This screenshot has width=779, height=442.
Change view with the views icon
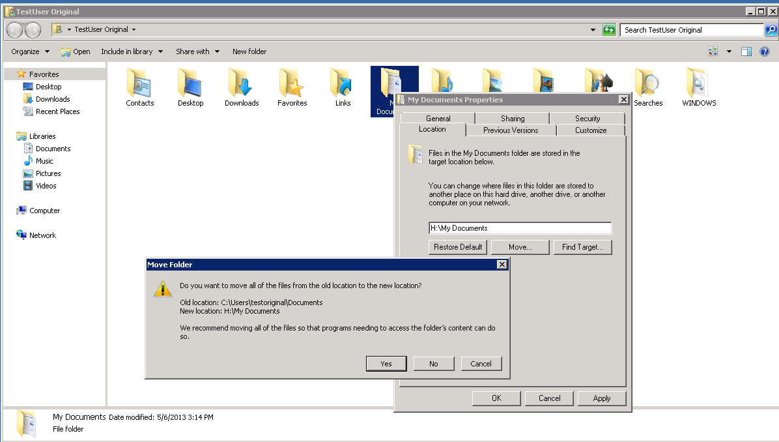(713, 52)
